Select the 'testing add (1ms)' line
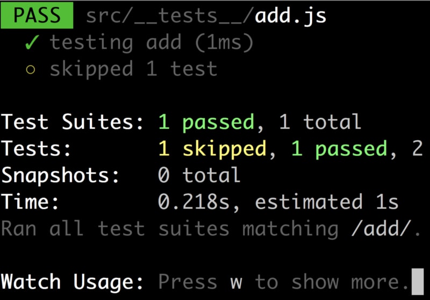This screenshot has width=430, height=300. (x=152, y=43)
